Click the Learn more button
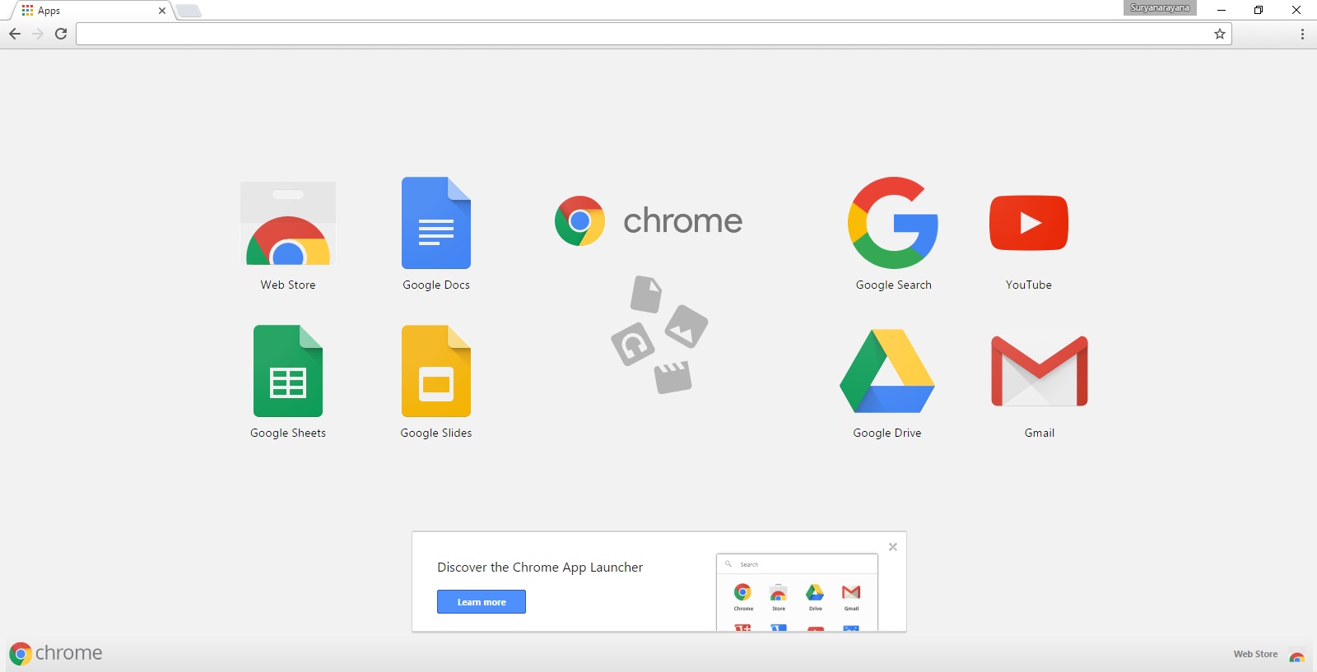The width and height of the screenshot is (1317, 672). (x=482, y=601)
